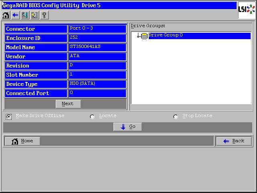Click the Connector label cell
Screen dimensions: 257x193
coord(36,29)
